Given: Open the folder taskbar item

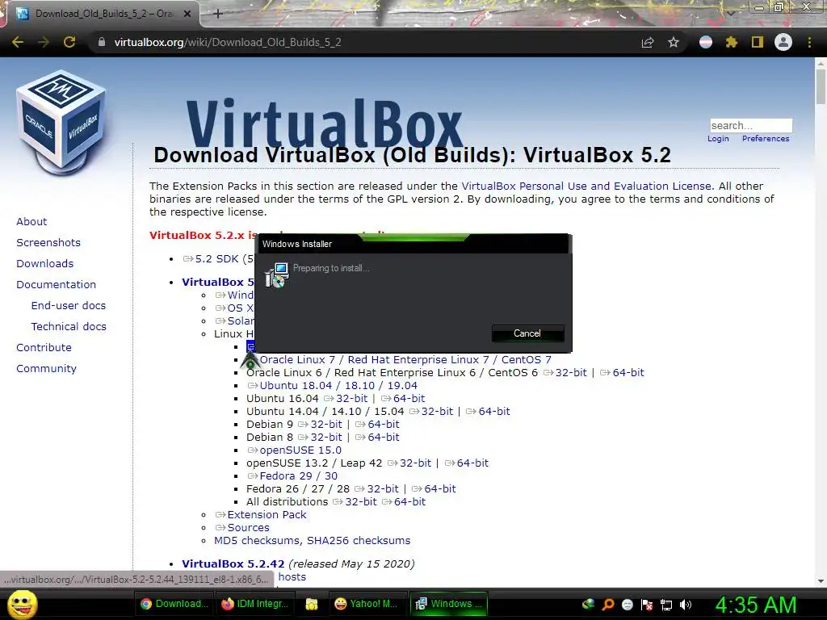Looking at the screenshot, I should click(x=312, y=604).
